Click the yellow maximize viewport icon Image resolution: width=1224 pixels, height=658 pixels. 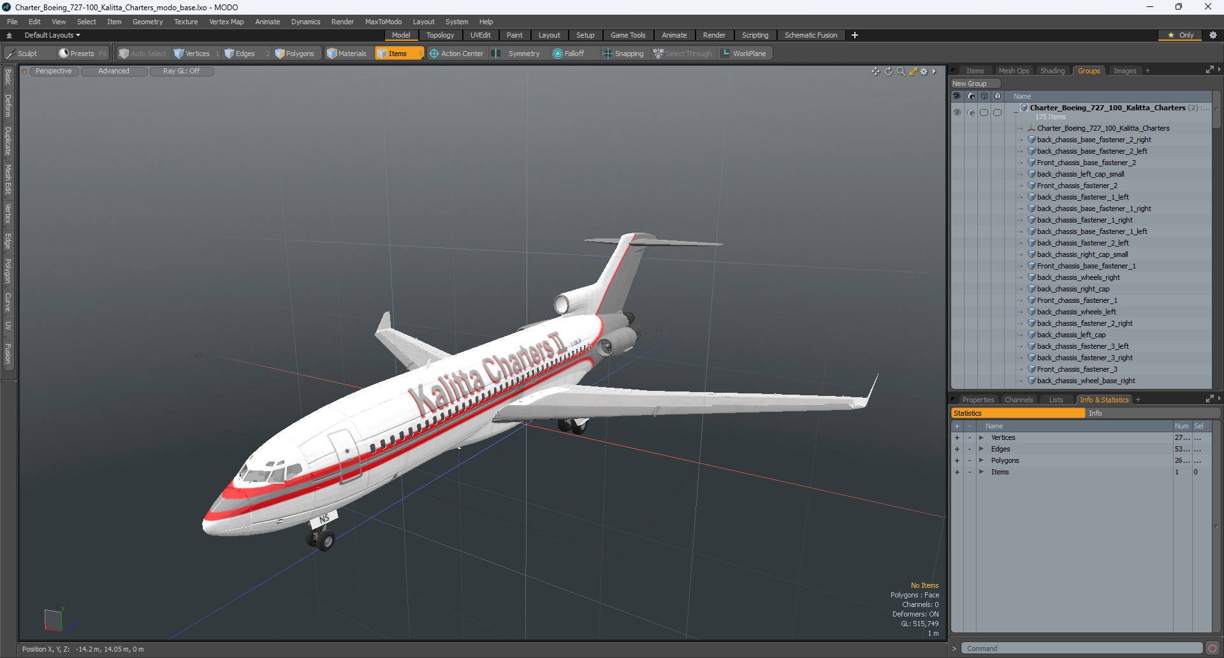click(913, 71)
